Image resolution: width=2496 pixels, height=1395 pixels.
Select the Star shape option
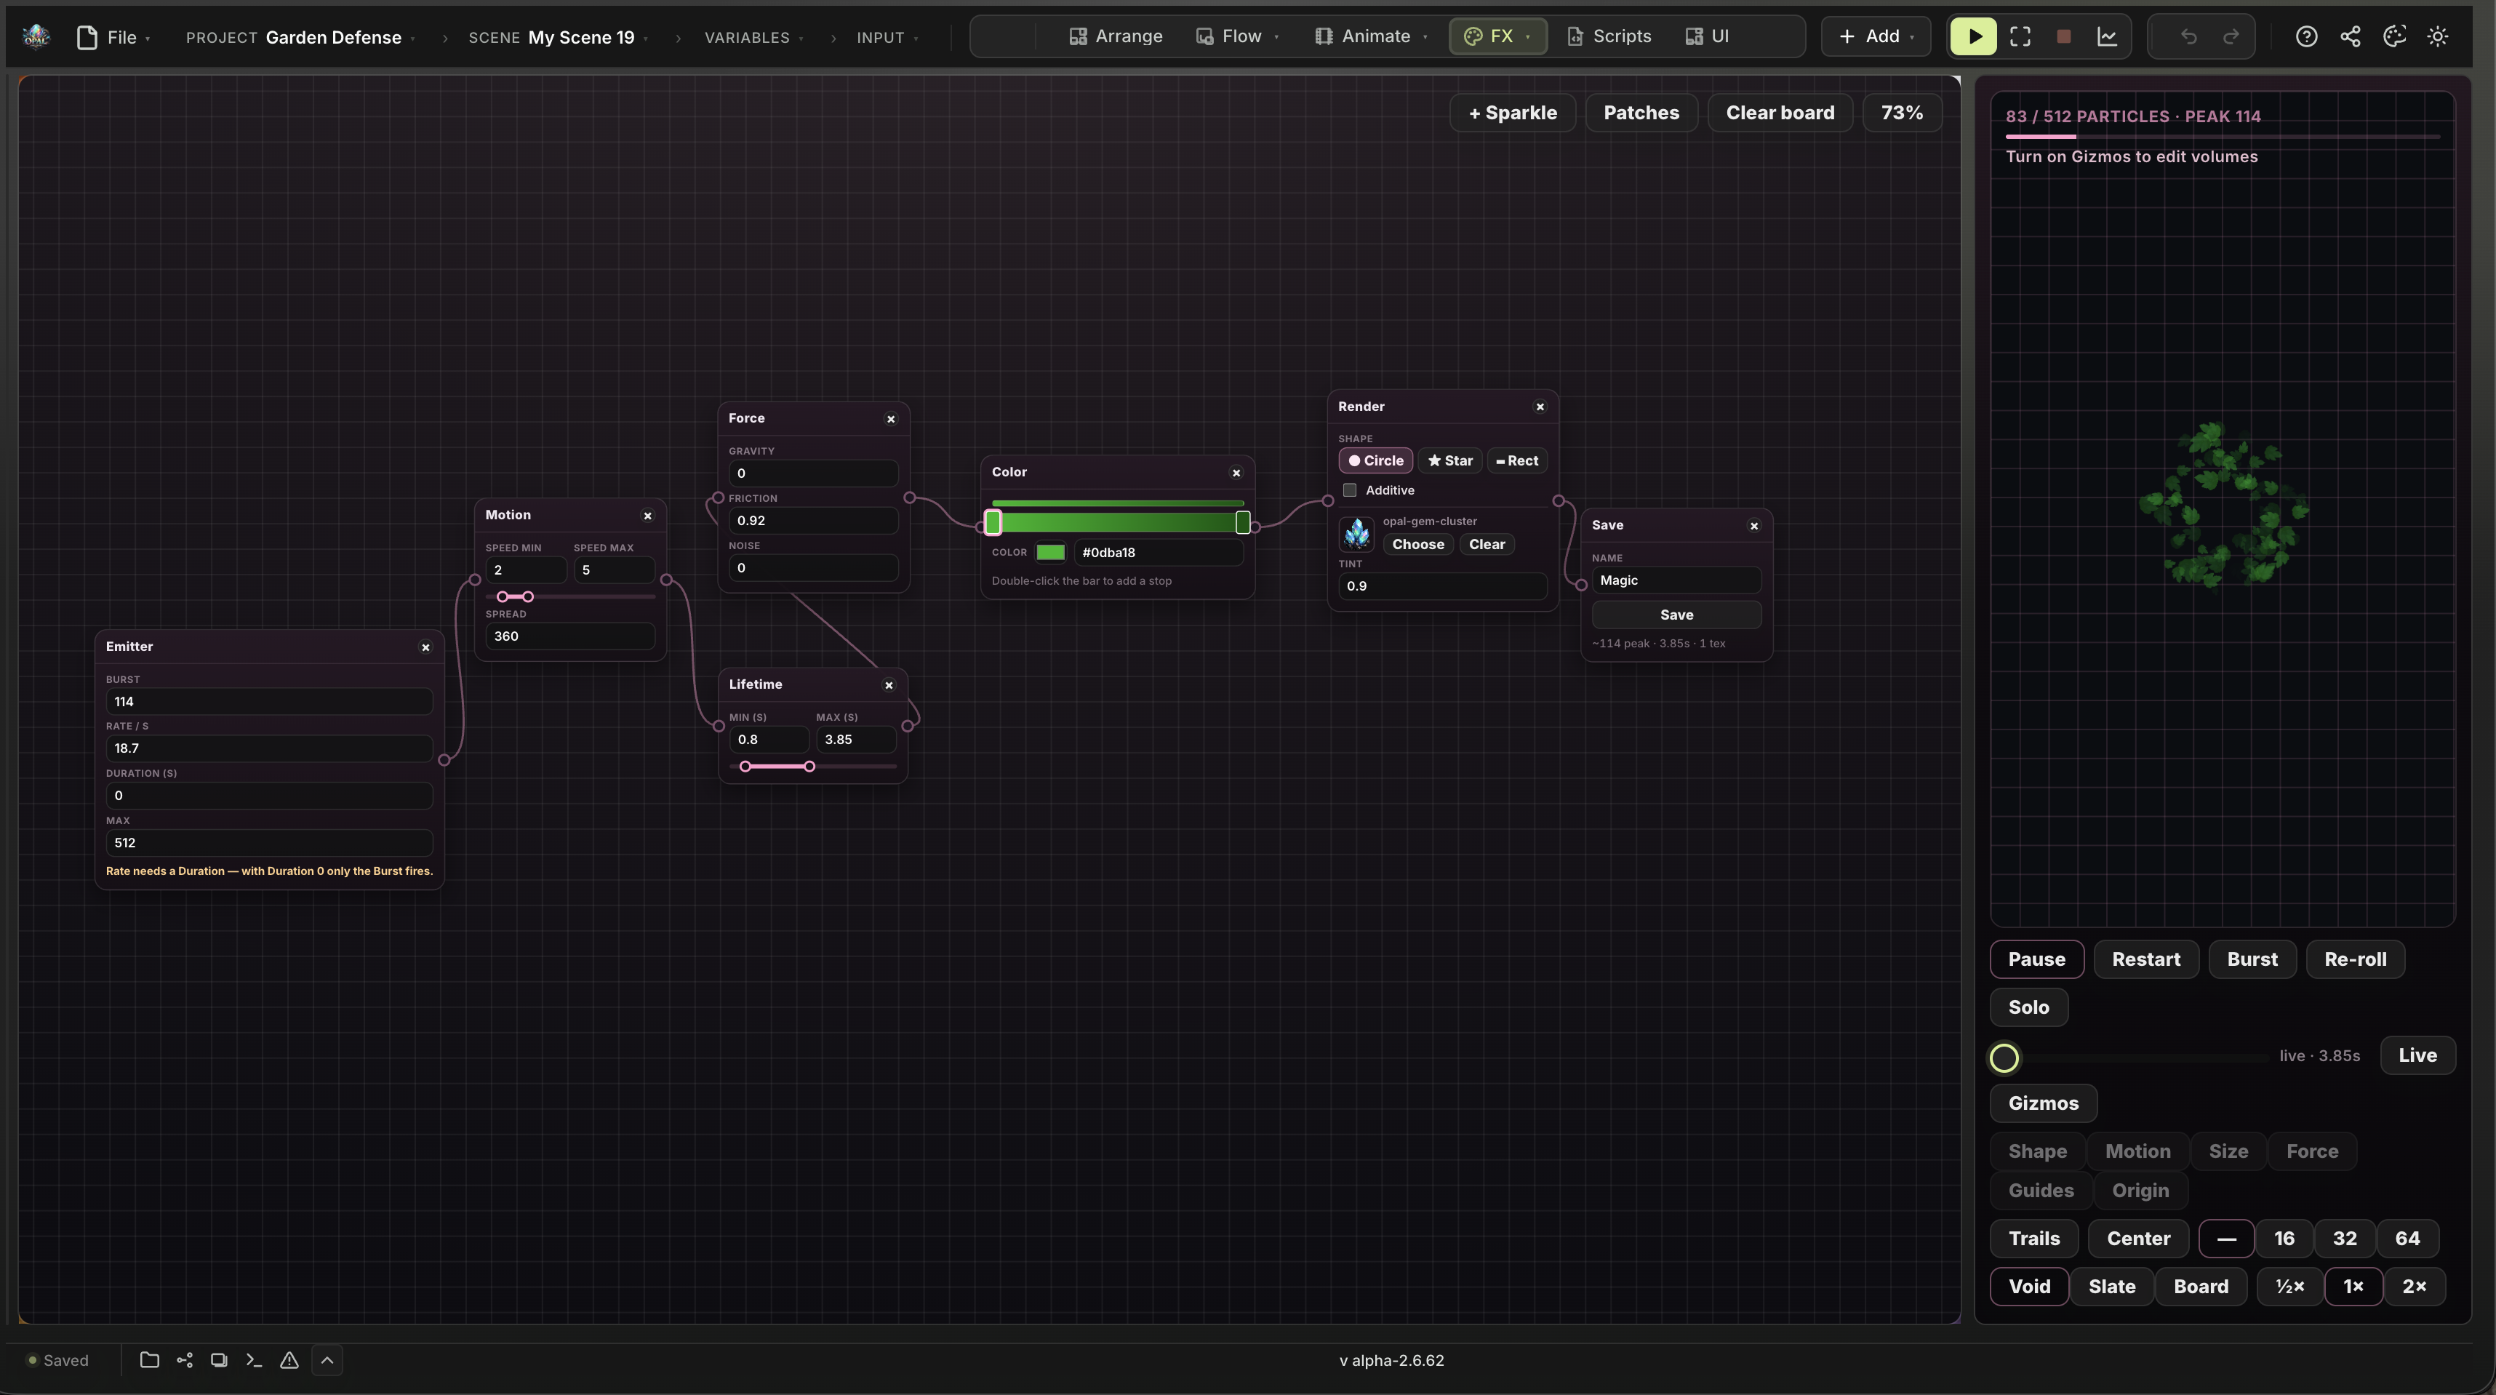[1449, 461]
